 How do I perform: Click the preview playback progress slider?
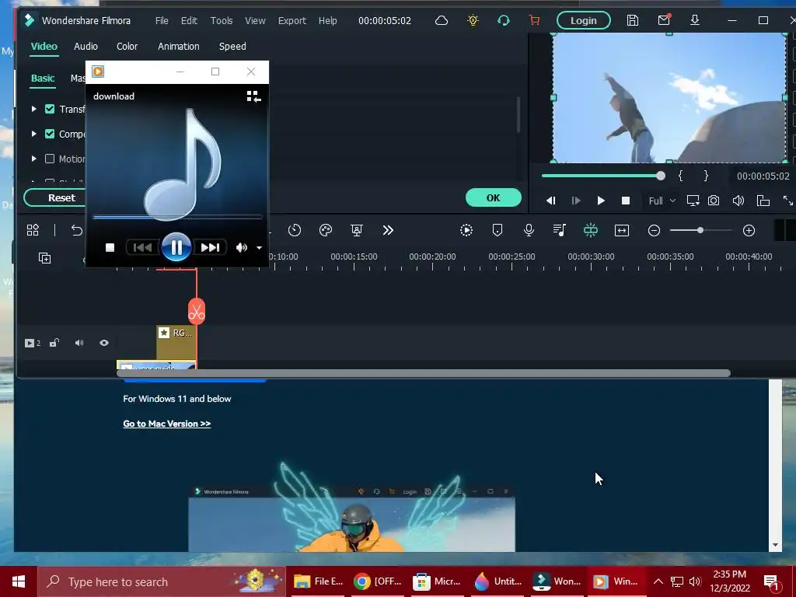[x=603, y=176]
